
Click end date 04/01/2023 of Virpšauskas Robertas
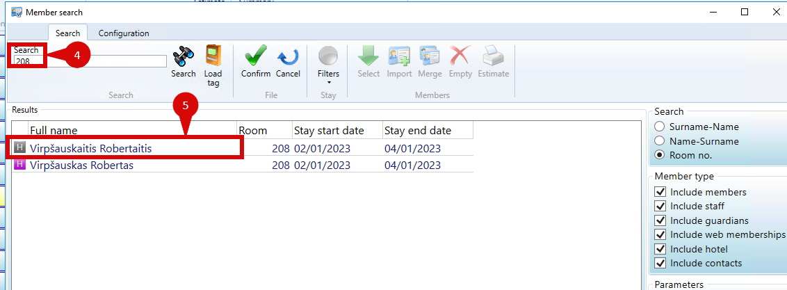tap(412, 165)
